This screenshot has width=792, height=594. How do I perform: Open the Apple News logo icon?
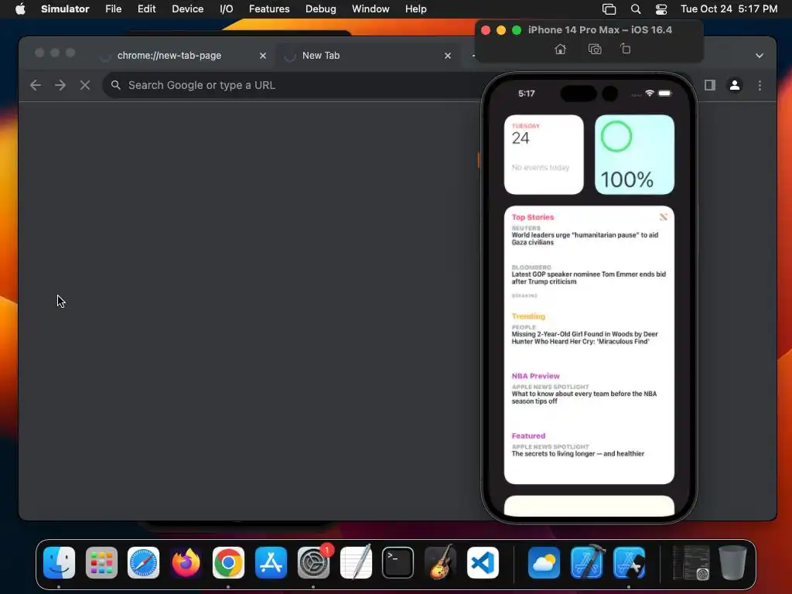pos(663,217)
